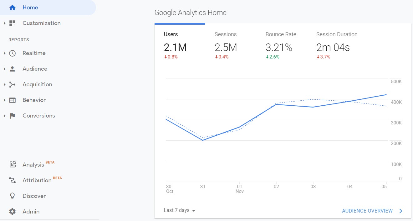The image size is (413, 221).
Task: Expand the Acquisition report tree
Action: pyautogui.click(x=4, y=84)
